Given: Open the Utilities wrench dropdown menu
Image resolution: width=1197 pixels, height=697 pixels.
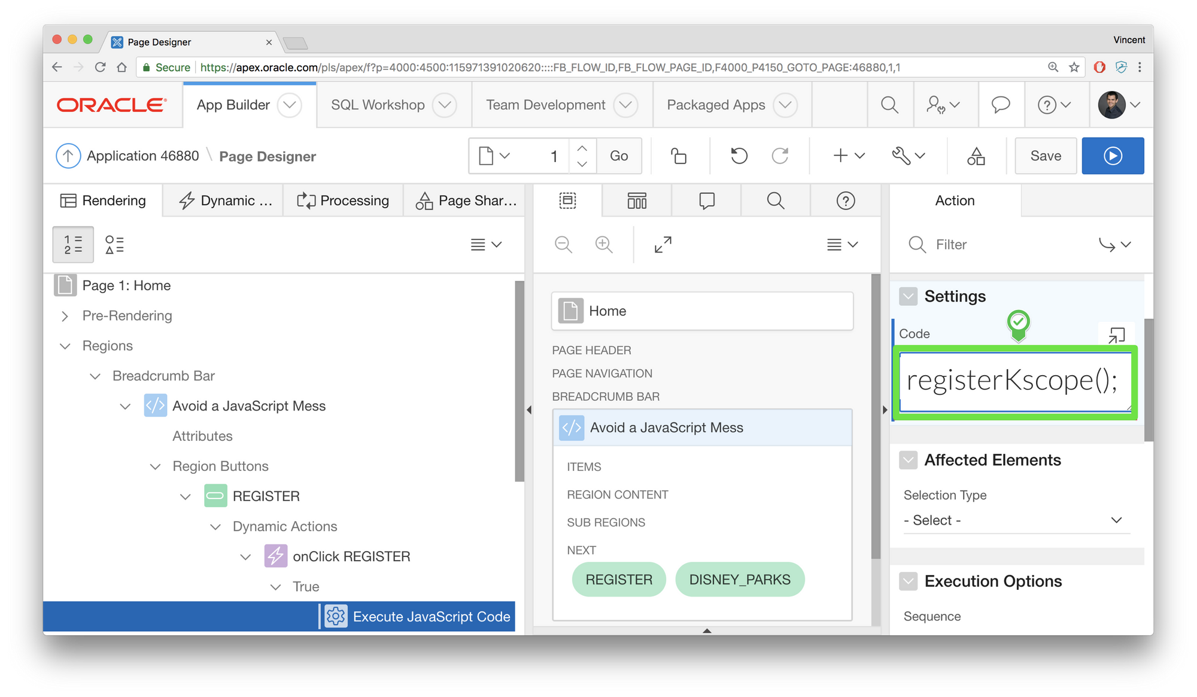Looking at the screenshot, I should pos(908,156).
